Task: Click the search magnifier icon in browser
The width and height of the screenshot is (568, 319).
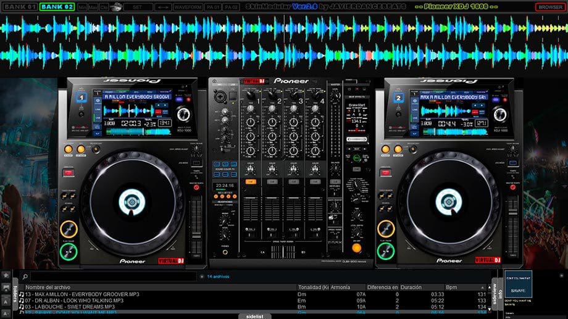Action: 25,276
